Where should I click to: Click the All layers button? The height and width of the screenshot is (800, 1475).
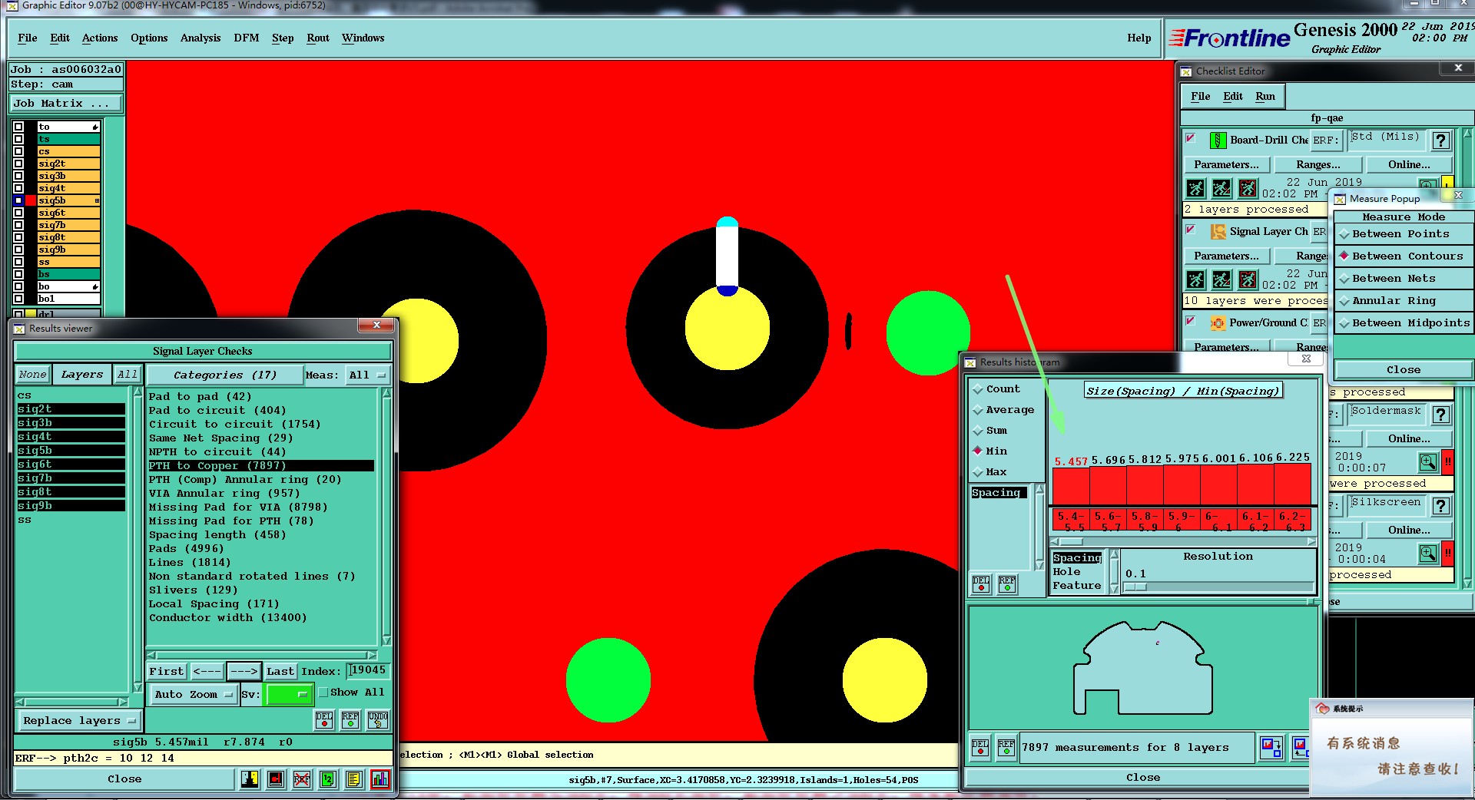[128, 375]
